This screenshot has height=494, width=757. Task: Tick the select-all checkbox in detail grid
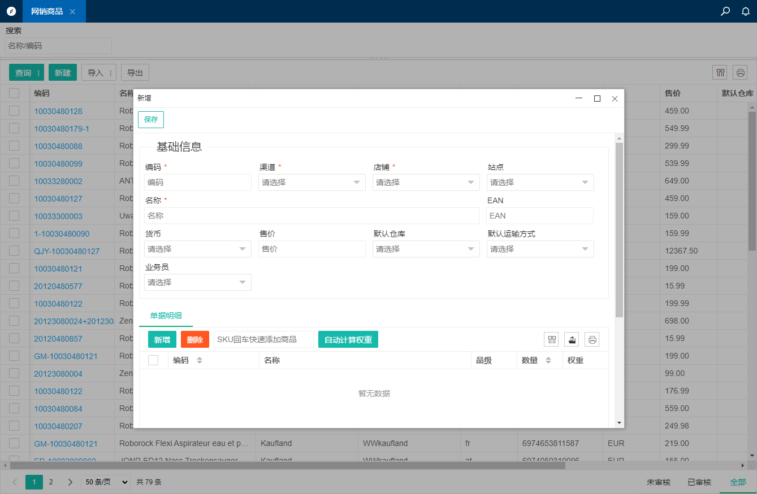153,360
